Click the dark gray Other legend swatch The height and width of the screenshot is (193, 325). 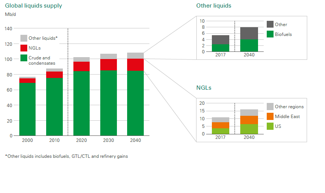pos(270,24)
